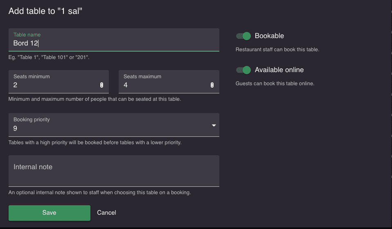Image resolution: width=392 pixels, height=229 pixels.
Task: Save the new table
Action: click(50, 213)
